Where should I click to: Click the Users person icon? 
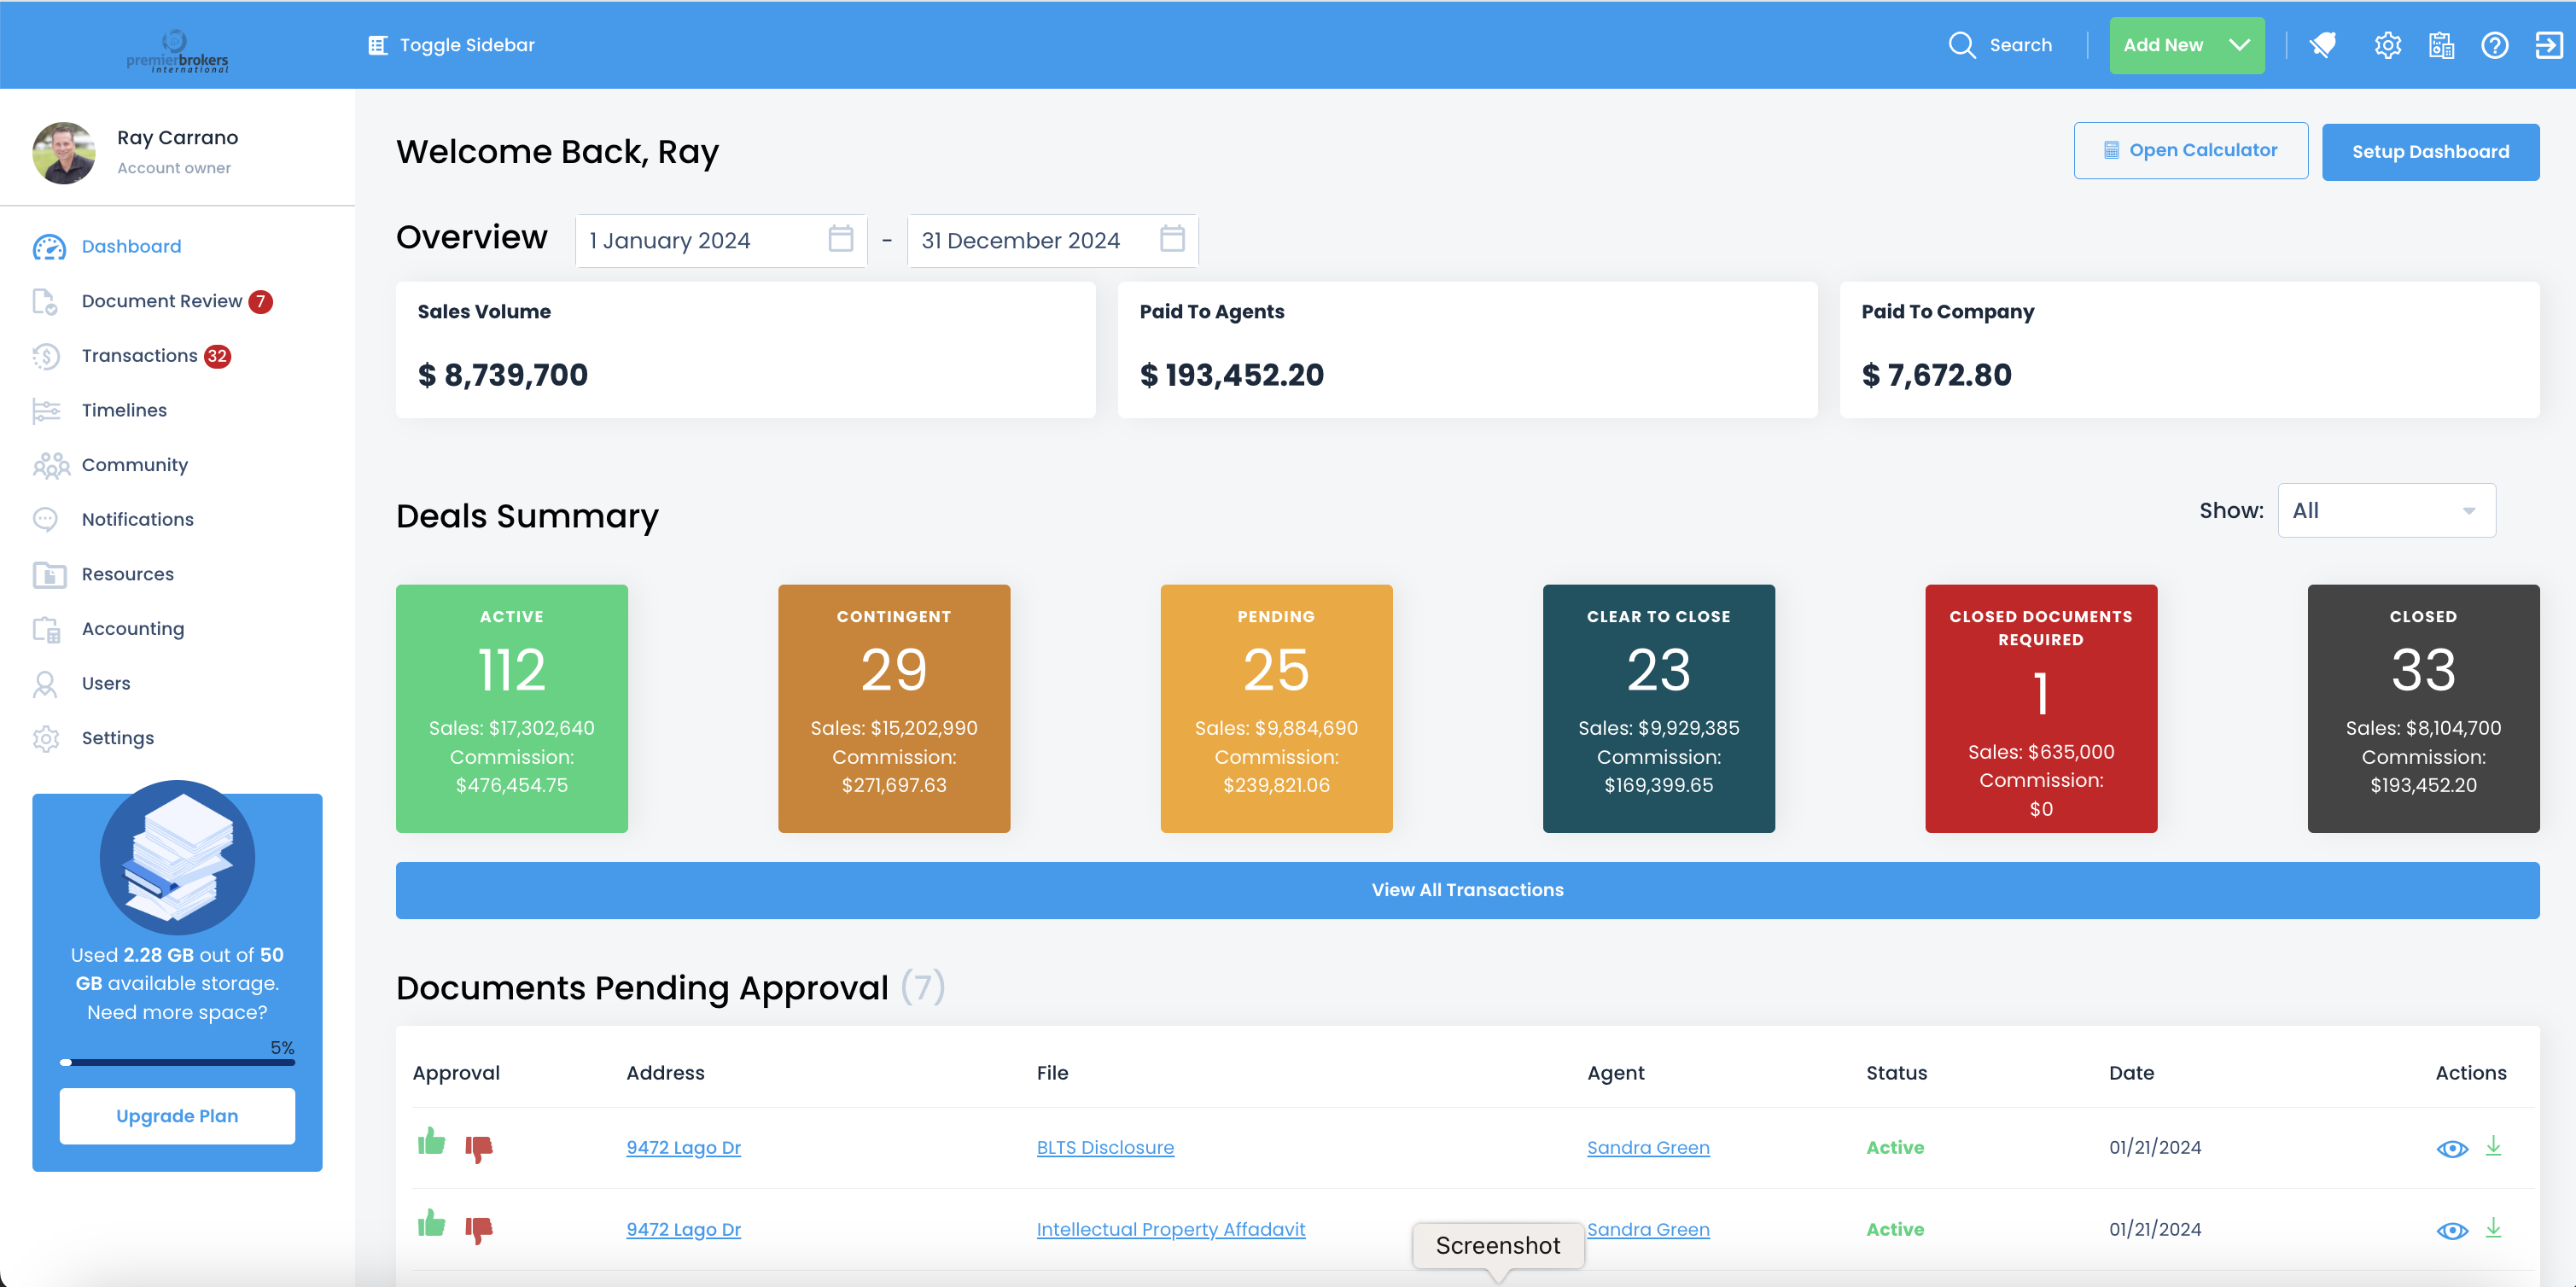point(45,683)
